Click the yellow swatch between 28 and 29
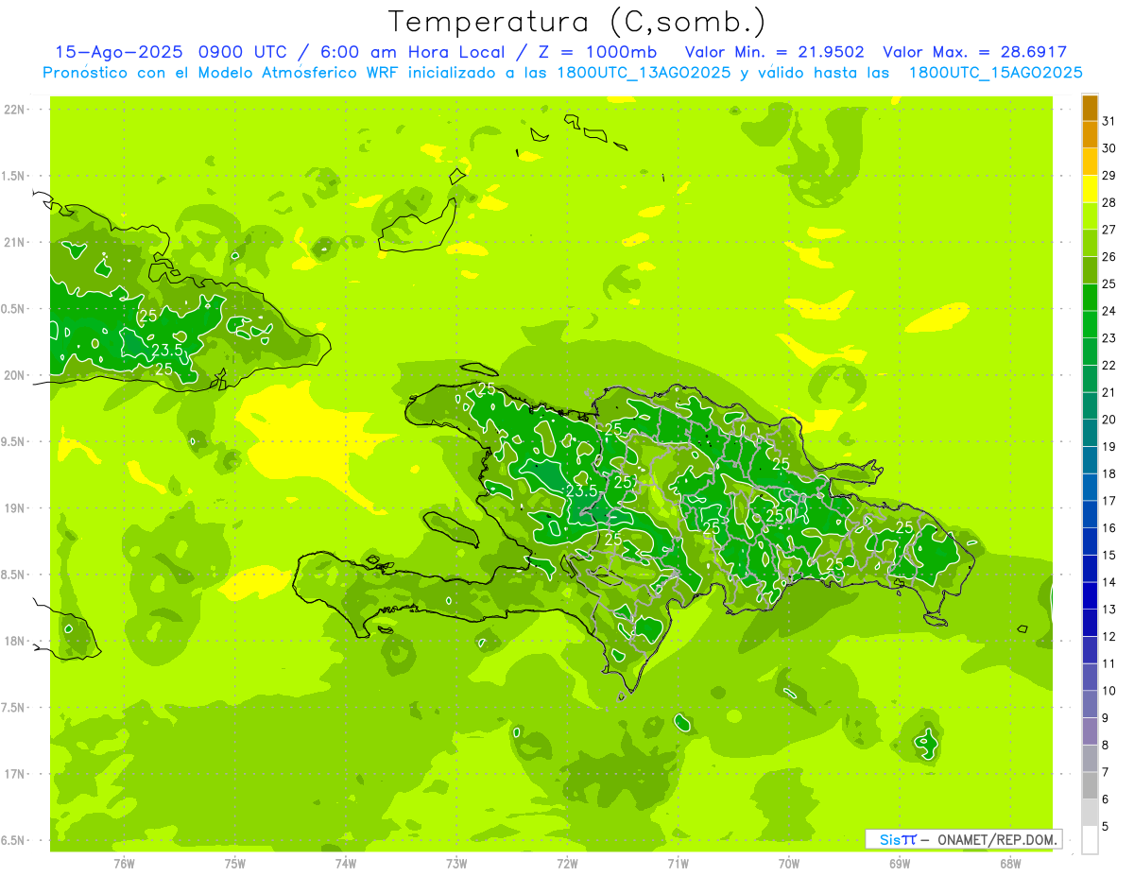The width and height of the screenshot is (1134, 876). 1090,189
